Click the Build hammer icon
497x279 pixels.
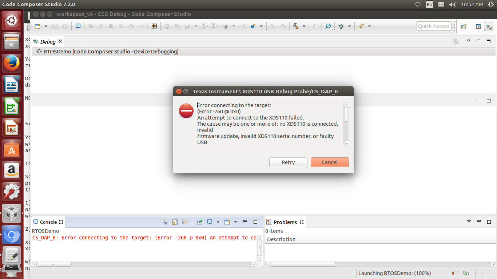[296, 26]
